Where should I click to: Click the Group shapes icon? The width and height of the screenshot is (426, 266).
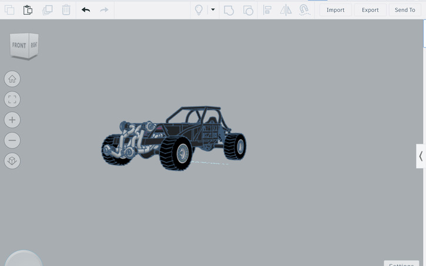point(229,11)
